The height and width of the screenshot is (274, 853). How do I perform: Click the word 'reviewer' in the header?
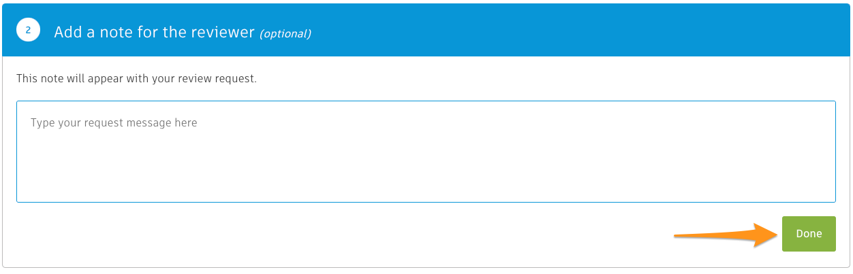222,32
